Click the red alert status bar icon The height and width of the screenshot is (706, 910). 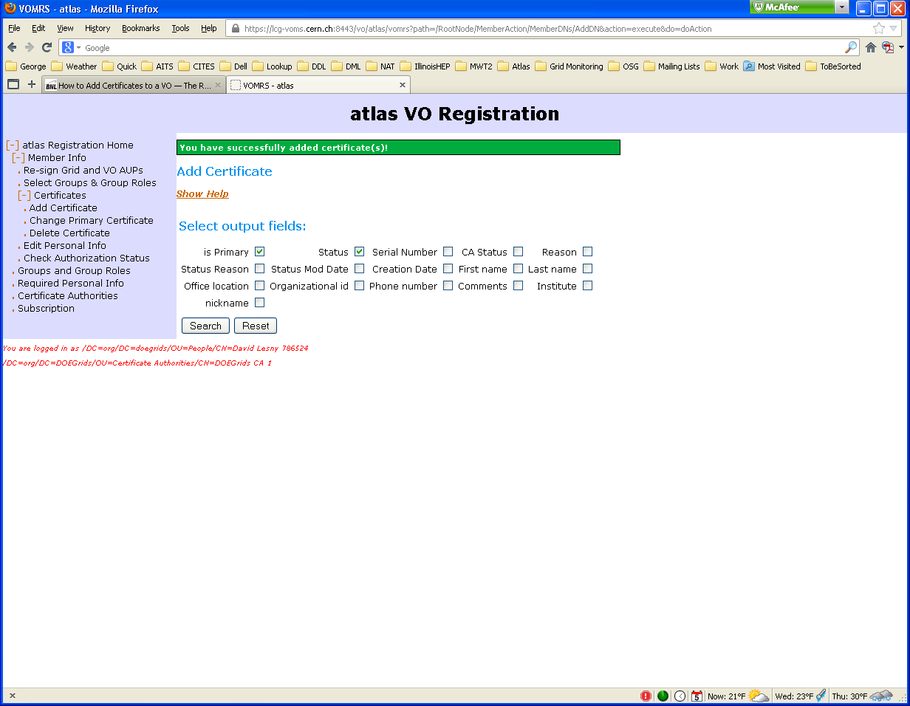click(x=646, y=696)
